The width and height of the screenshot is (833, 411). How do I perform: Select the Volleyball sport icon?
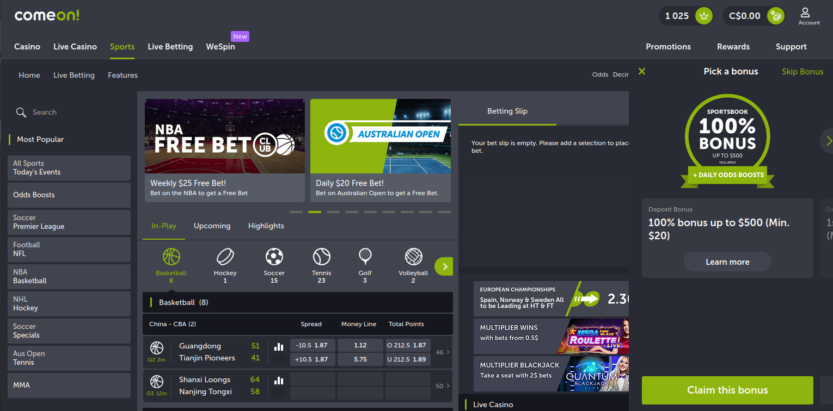tap(413, 257)
